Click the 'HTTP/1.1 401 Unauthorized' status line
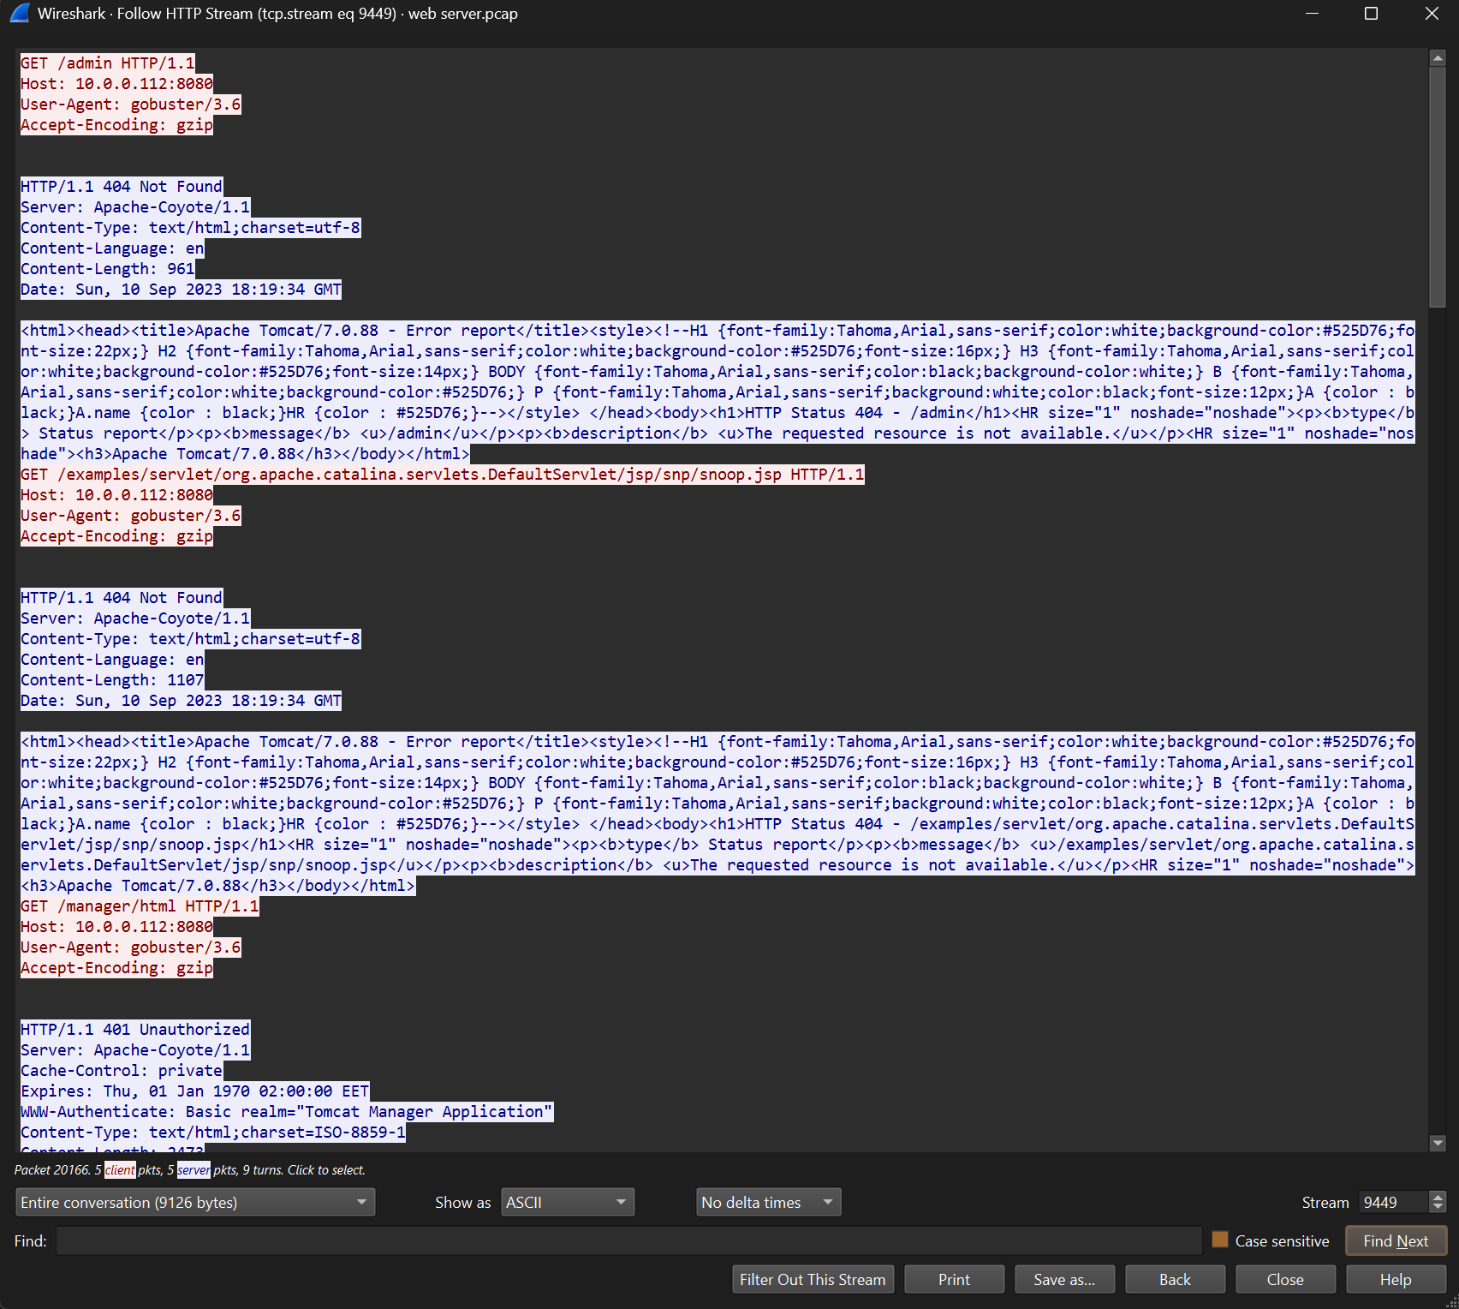The width and height of the screenshot is (1459, 1309). [135, 1030]
